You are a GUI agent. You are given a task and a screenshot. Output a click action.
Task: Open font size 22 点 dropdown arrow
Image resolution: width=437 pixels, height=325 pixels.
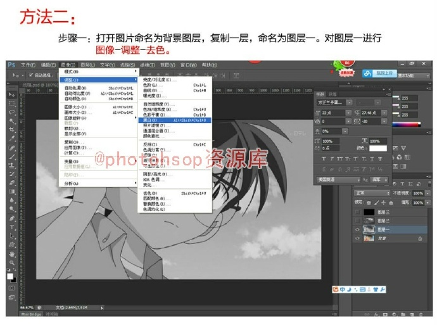pos(348,113)
